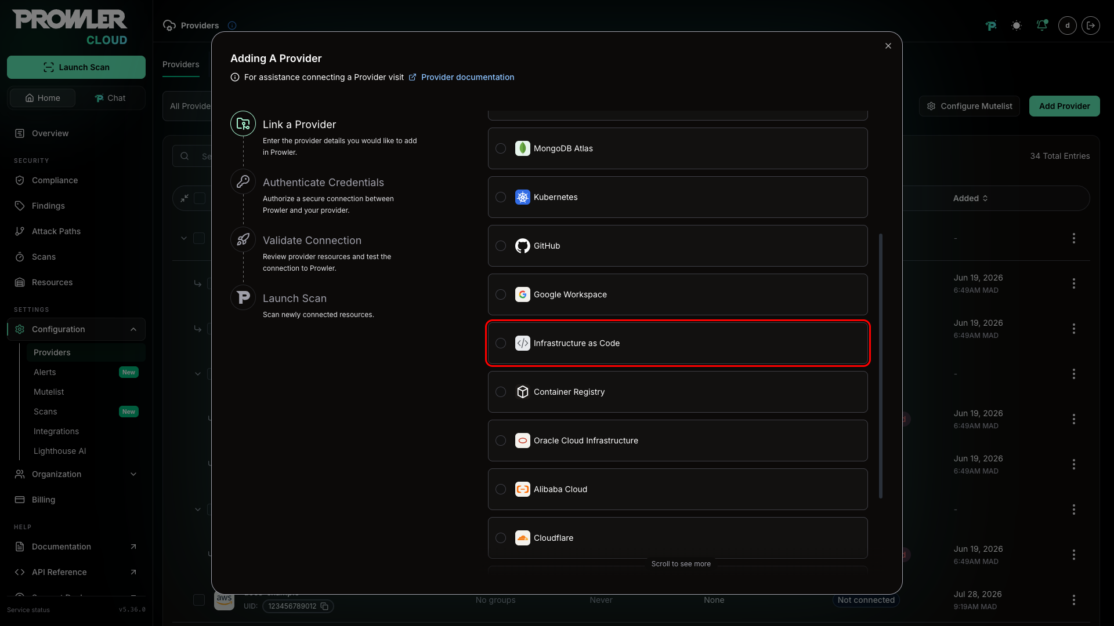Click the Kubernetes wheel logo

coord(523,197)
